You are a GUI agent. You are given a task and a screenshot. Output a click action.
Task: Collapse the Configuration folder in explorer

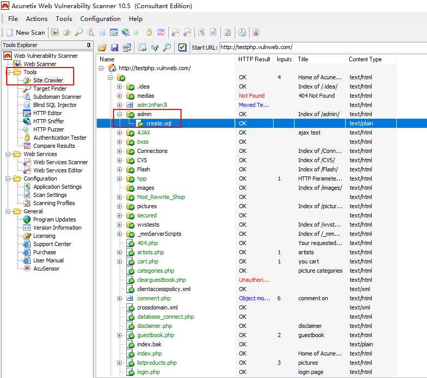[x=9, y=179]
